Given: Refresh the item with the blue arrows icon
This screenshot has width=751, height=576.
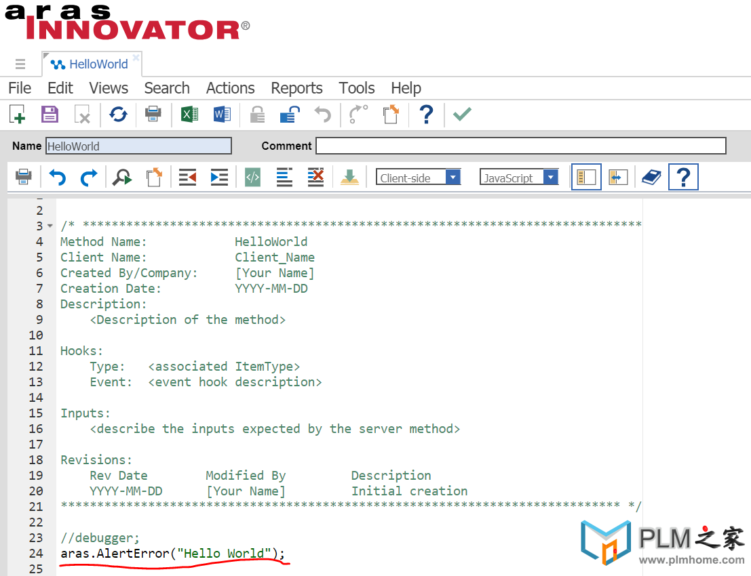Looking at the screenshot, I should pyautogui.click(x=118, y=115).
